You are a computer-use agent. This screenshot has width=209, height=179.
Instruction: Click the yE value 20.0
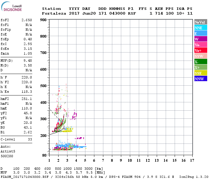point(28,123)
